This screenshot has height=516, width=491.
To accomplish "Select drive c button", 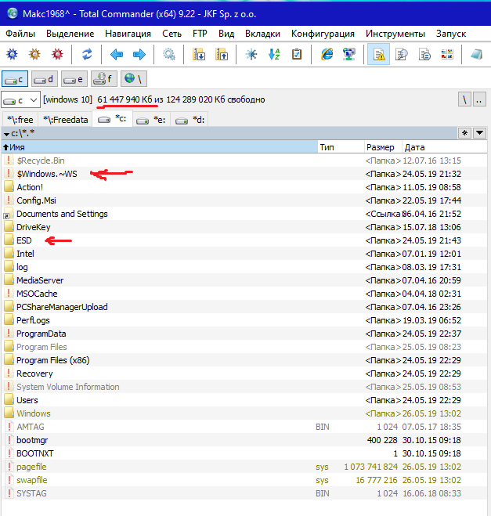I will [15, 79].
